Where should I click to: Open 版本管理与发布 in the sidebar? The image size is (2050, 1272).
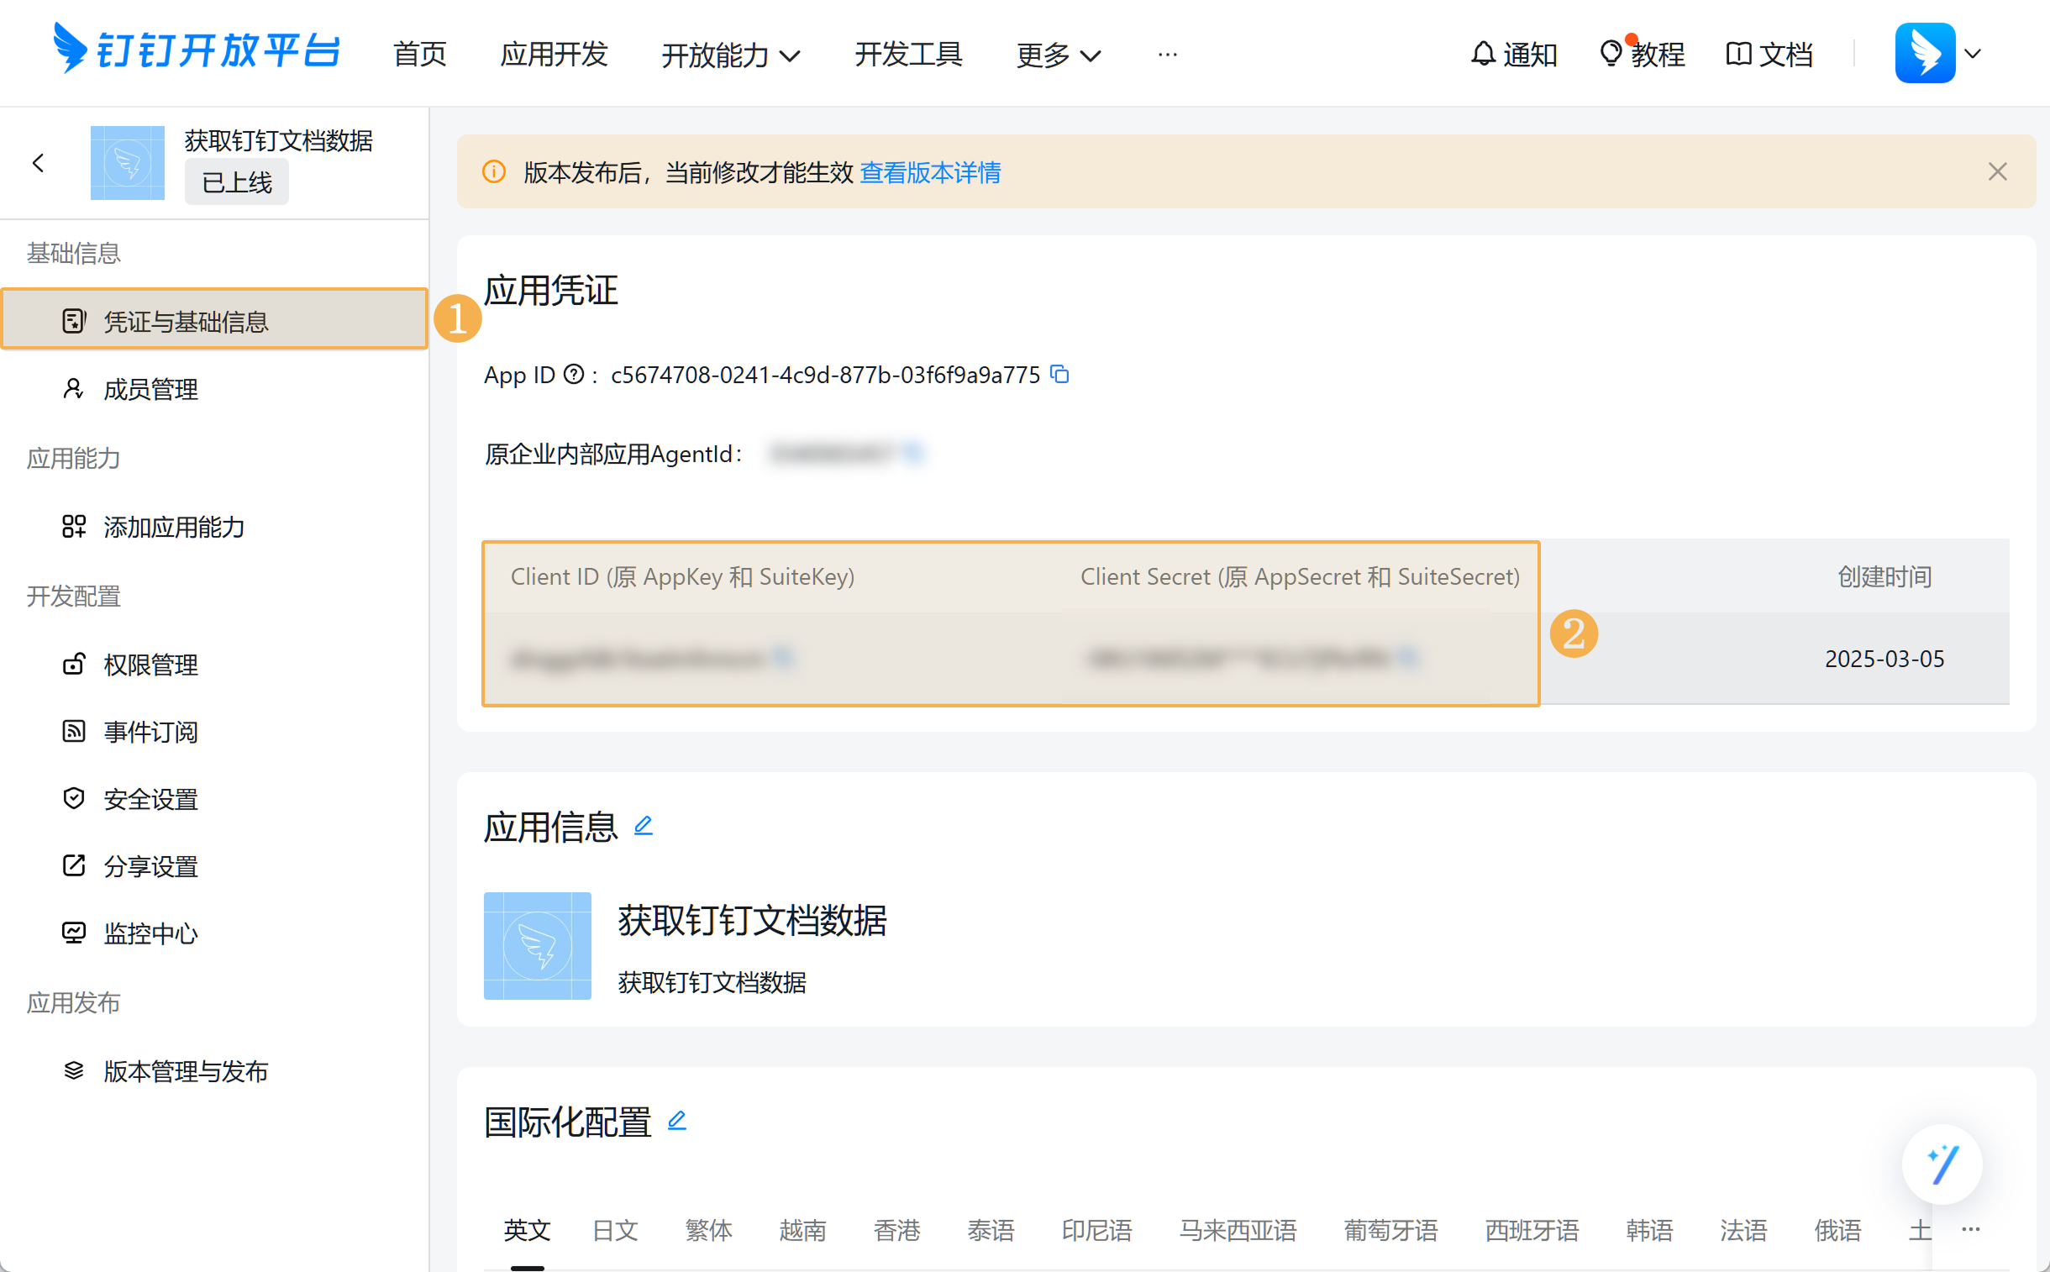point(186,1071)
